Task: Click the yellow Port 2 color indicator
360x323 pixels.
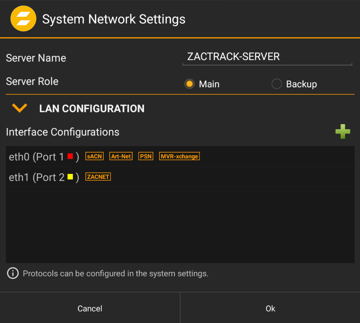Action: tap(70, 177)
